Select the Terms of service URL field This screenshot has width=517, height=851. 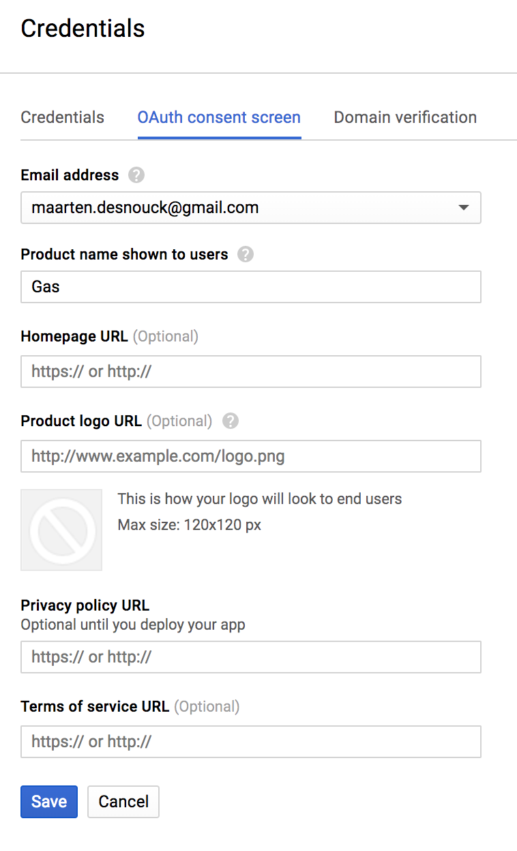(251, 742)
